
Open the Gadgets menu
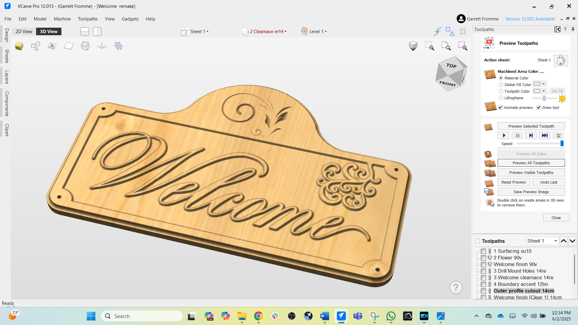click(130, 19)
